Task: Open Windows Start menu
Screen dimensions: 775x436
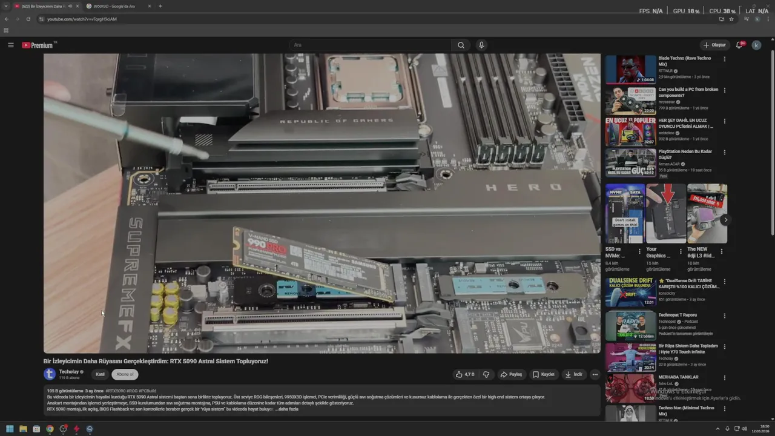Action: [x=10, y=429]
